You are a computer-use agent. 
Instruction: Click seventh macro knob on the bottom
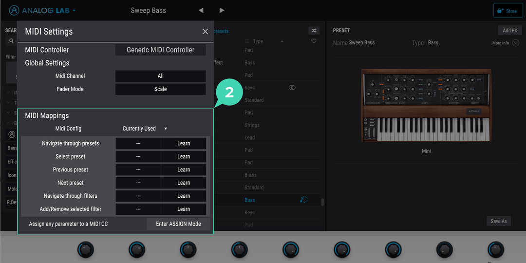click(x=393, y=250)
